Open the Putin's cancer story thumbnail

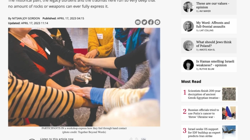229,113
